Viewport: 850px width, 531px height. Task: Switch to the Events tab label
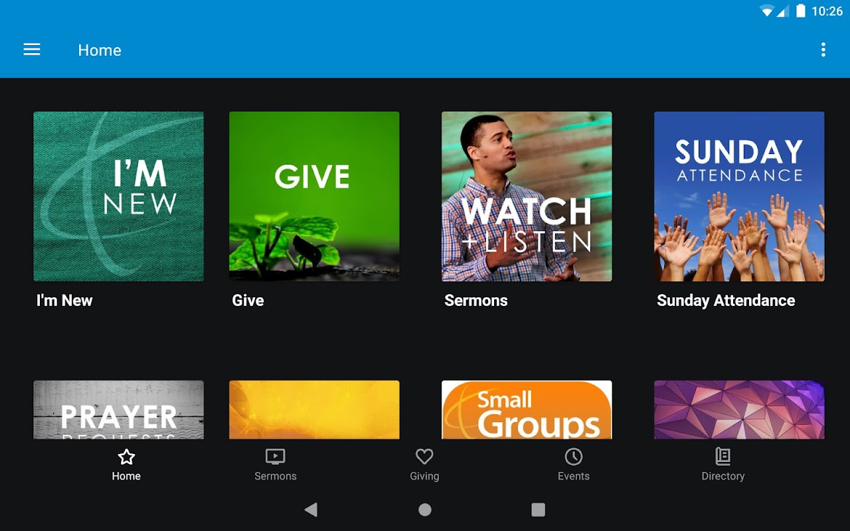tap(574, 476)
